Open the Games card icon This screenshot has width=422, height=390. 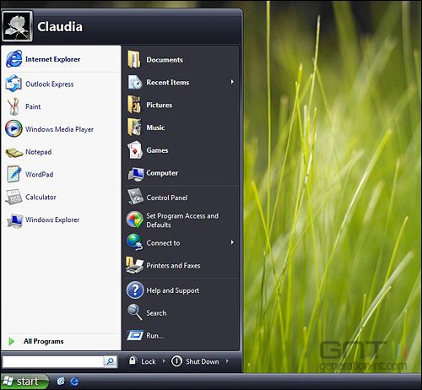pyautogui.click(x=135, y=150)
